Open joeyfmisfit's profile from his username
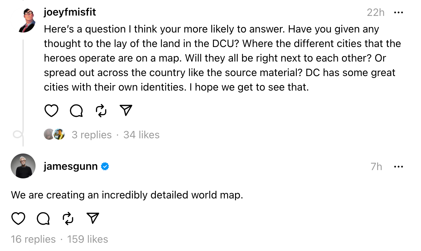This screenshot has height=251, width=421. (70, 12)
